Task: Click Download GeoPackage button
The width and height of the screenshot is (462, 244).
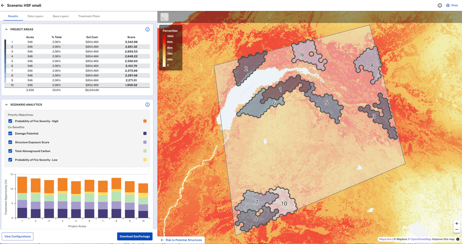Action: 135,237
